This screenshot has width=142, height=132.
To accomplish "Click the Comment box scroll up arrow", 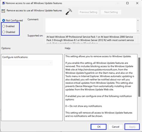I will click(x=138, y=20).
